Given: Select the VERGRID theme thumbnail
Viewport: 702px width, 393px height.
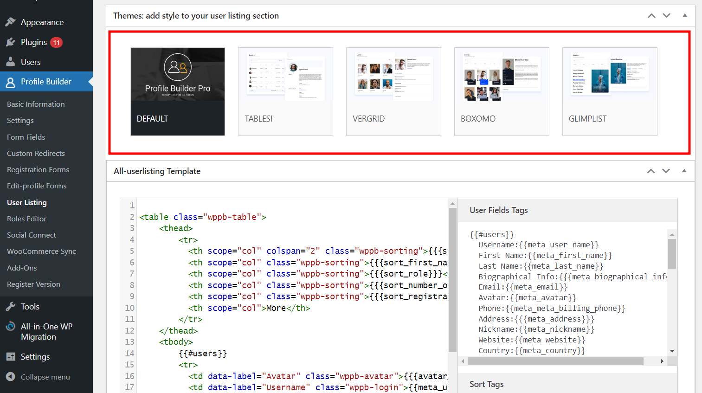Looking at the screenshot, I should [393, 91].
